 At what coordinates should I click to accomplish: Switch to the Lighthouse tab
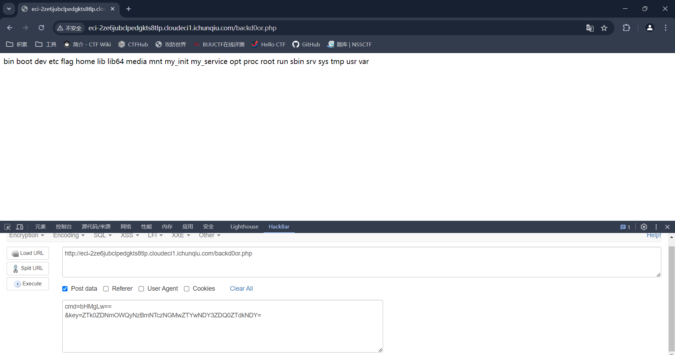point(244,227)
